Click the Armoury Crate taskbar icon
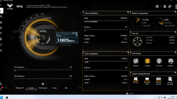 point(7,97)
